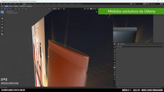Open the Object properties tab
The height and width of the screenshot is (92, 164).
(x=115, y=63)
